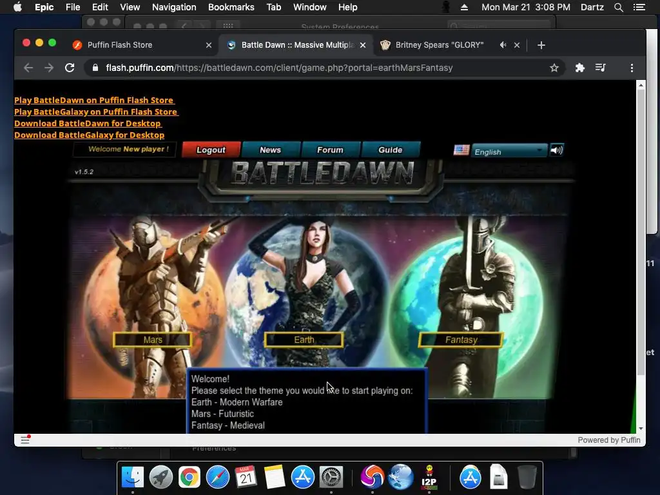Open the Help menu
The height and width of the screenshot is (495, 660).
point(347,7)
